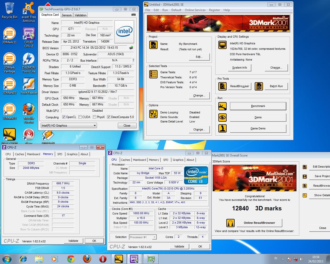Click Close button in GPU-Z
The image size is (330, 264).
[x=127, y=126]
